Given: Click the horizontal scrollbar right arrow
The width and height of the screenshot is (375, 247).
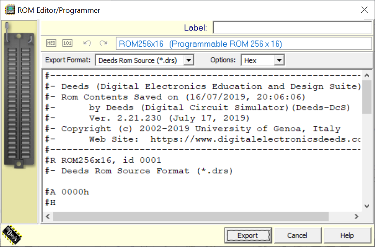Looking at the screenshot, I should pos(356,216).
